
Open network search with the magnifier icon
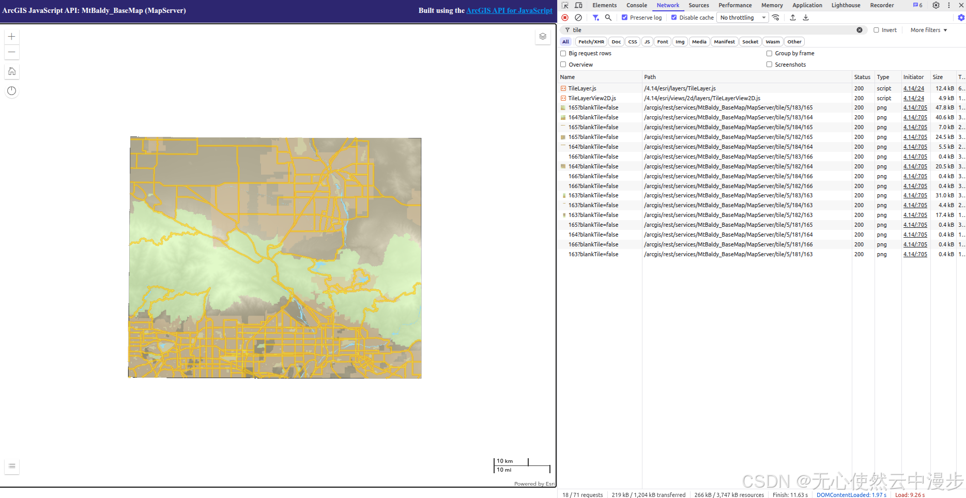coord(608,18)
